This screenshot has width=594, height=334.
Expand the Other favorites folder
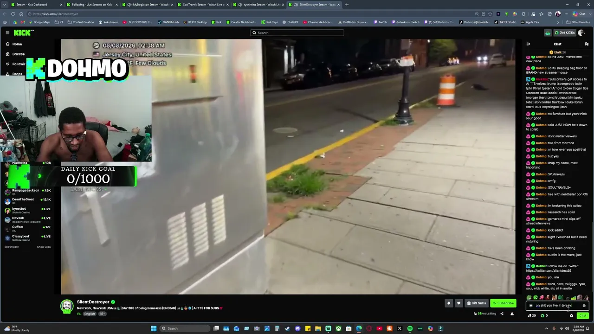[578, 22]
